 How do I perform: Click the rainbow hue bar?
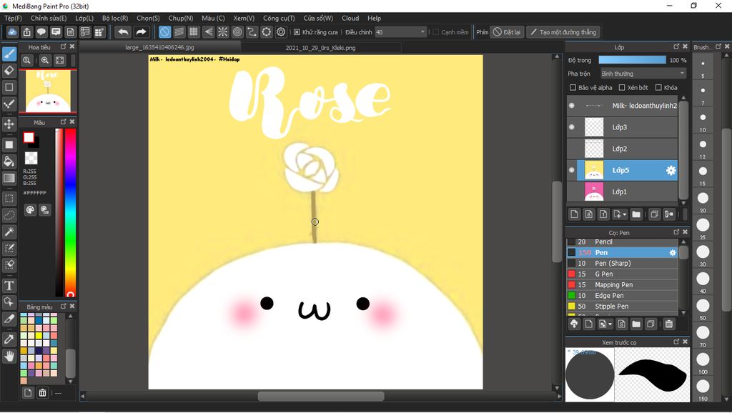pos(71,212)
